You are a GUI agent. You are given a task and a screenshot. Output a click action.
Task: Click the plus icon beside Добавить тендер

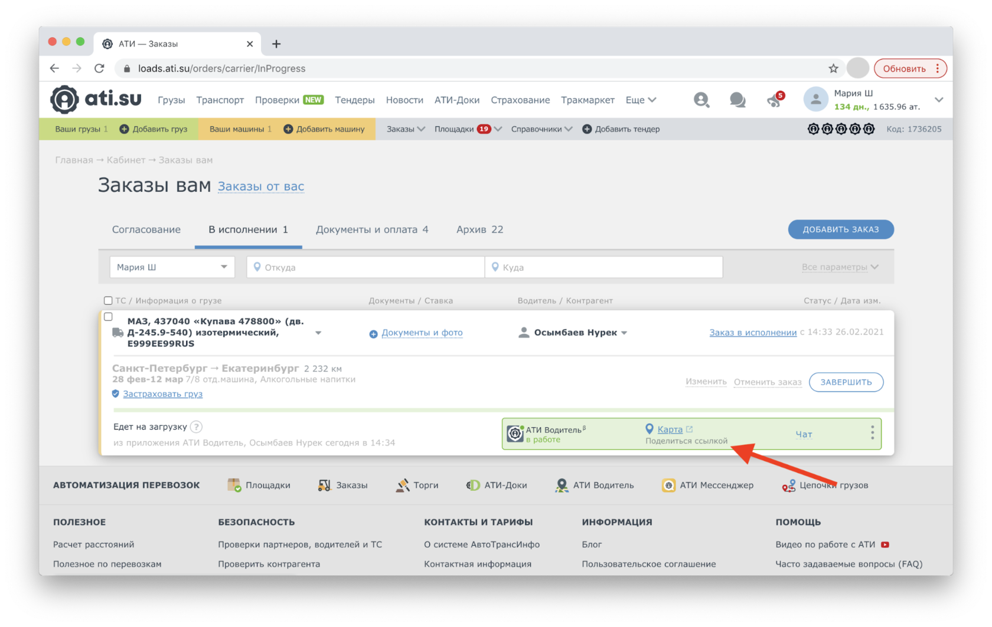(587, 129)
